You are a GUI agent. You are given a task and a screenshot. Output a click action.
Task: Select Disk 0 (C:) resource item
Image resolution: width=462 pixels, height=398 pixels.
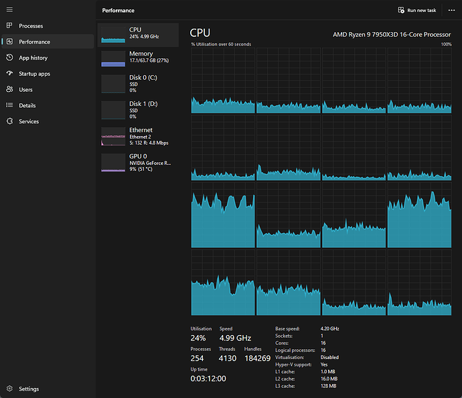pos(138,84)
